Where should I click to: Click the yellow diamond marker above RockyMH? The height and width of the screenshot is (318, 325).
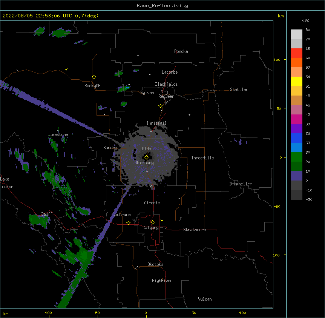click(x=94, y=77)
